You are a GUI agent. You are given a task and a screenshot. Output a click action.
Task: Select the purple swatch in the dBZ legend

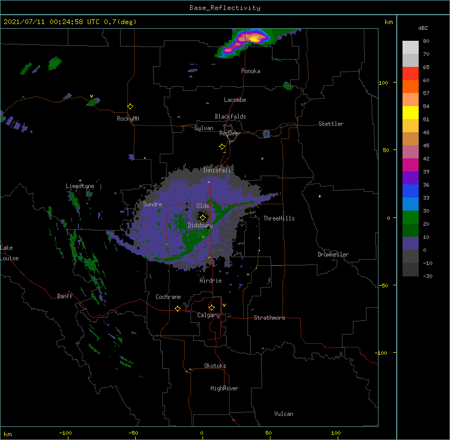(x=410, y=178)
